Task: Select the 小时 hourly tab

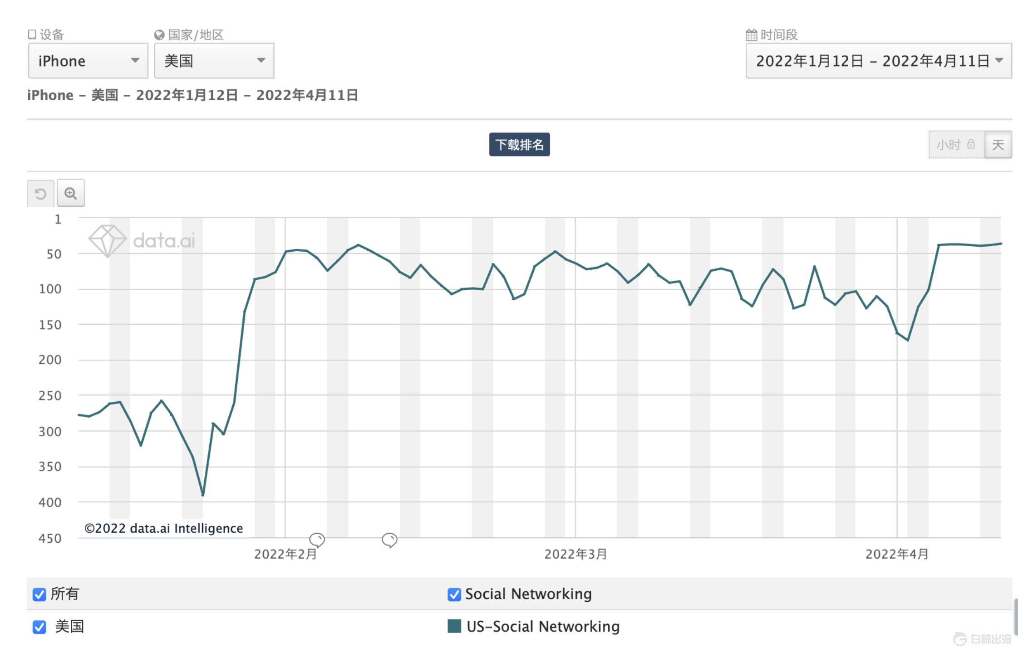Action: pos(949,145)
